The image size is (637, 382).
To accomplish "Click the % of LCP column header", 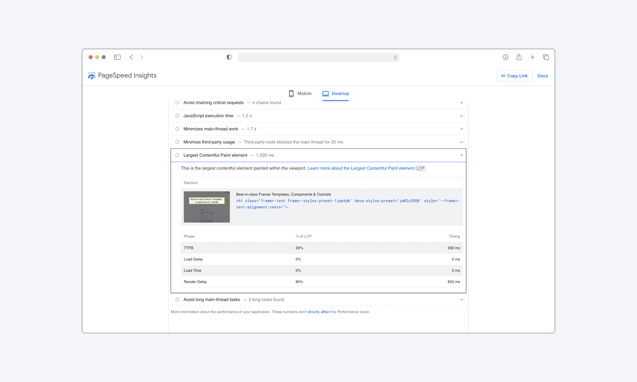I will click(304, 237).
